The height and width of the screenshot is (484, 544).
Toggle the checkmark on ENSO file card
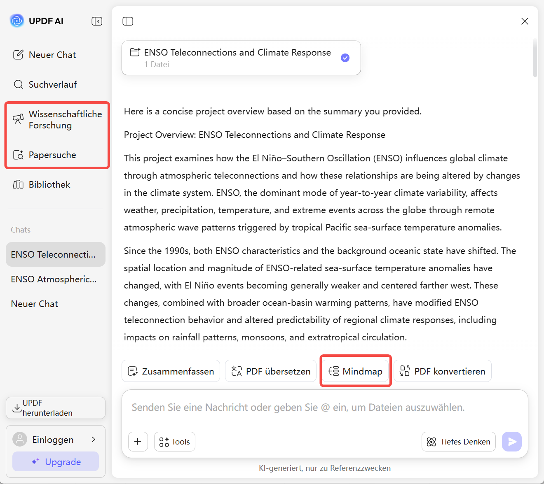click(x=345, y=58)
